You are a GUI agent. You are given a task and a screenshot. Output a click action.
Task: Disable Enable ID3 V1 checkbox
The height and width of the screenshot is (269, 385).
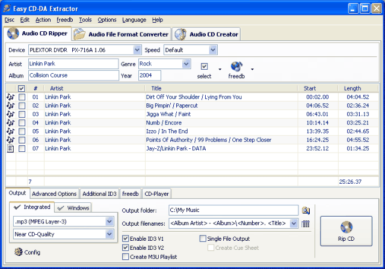[x=126, y=238]
